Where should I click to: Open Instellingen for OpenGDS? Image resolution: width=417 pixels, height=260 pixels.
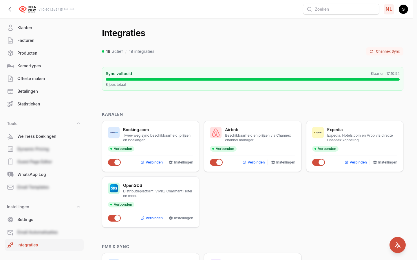[x=181, y=218]
